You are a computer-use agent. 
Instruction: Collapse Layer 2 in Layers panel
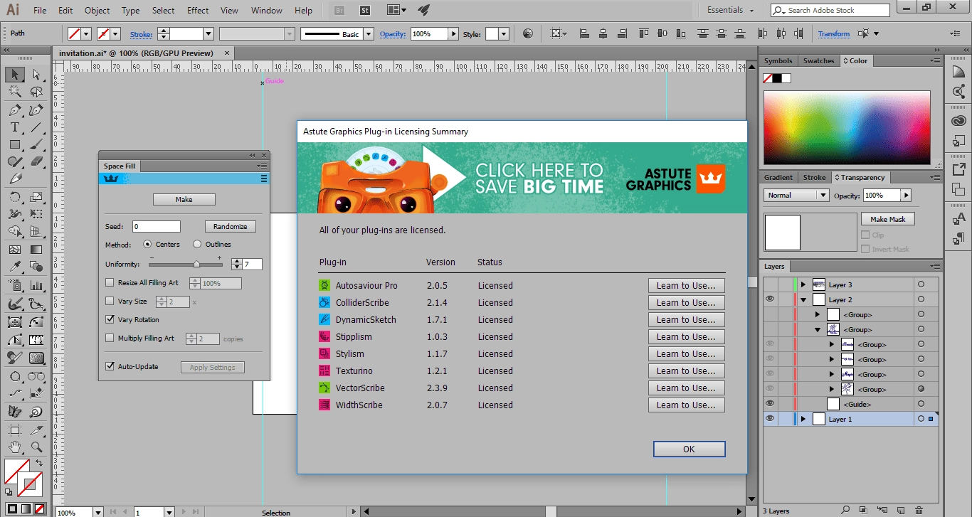803,299
